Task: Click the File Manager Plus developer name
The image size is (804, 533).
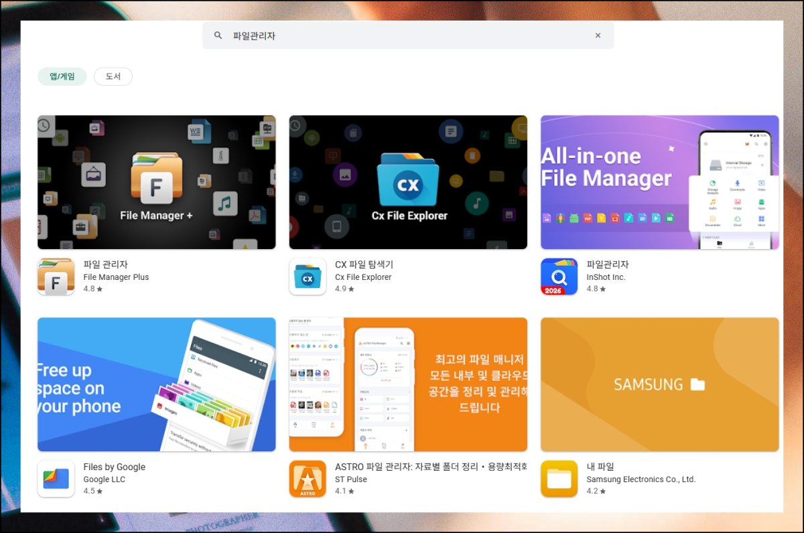Action: [x=116, y=277]
